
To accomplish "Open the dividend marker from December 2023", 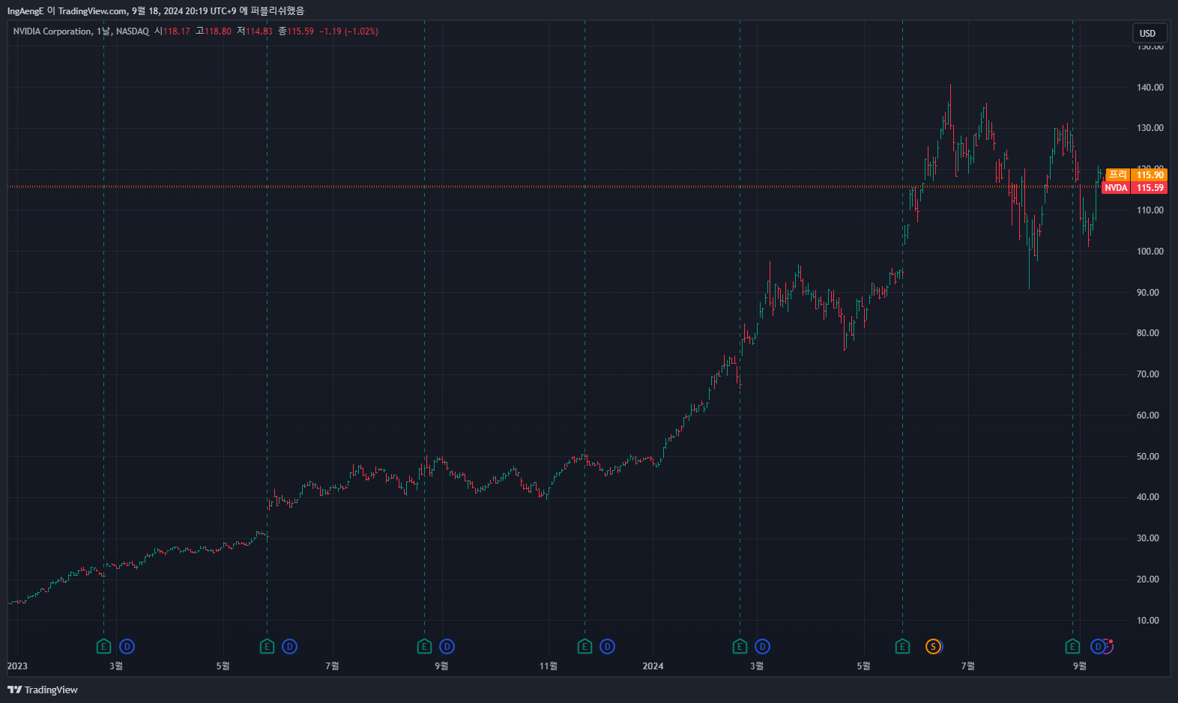I will tap(608, 647).
